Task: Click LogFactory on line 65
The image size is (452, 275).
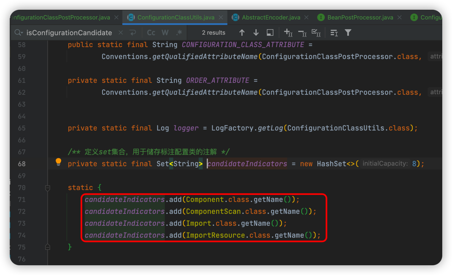Action: (232, 128)
